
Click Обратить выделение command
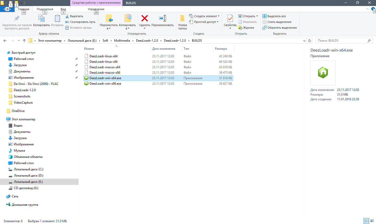[280, 28]
